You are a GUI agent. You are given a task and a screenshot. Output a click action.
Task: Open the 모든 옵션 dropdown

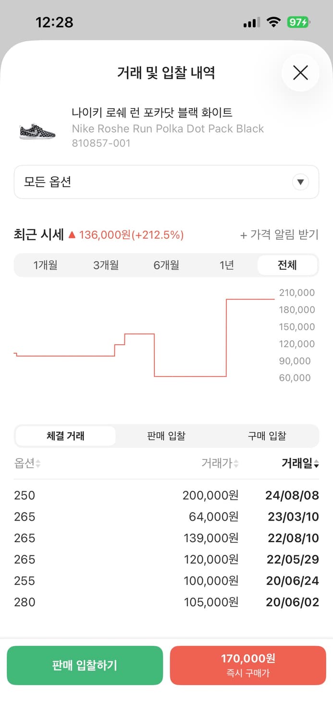point(166,182)
